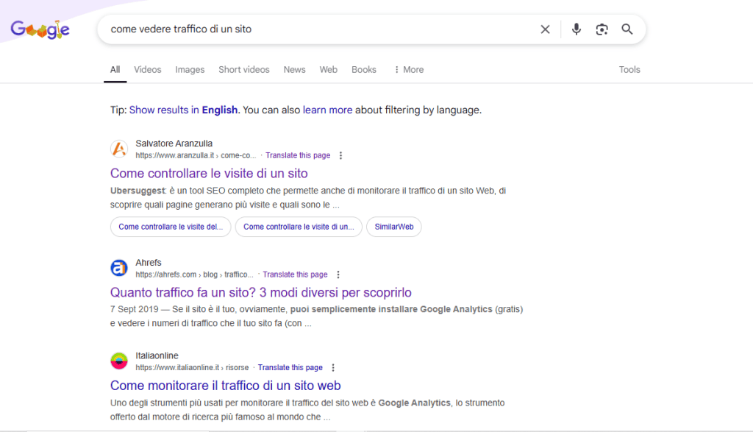
Task: Click Show results in English link
Action: pyautogui.click(x=183, y=110)
